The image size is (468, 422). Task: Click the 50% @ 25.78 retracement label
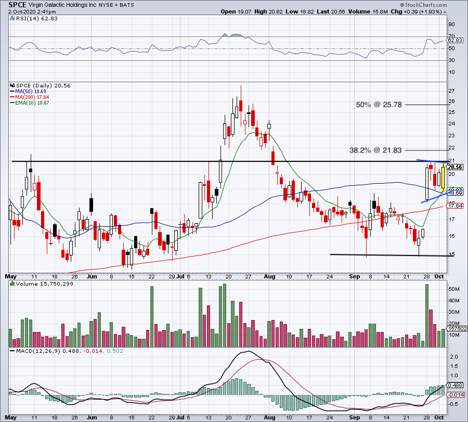coord(379,105)
